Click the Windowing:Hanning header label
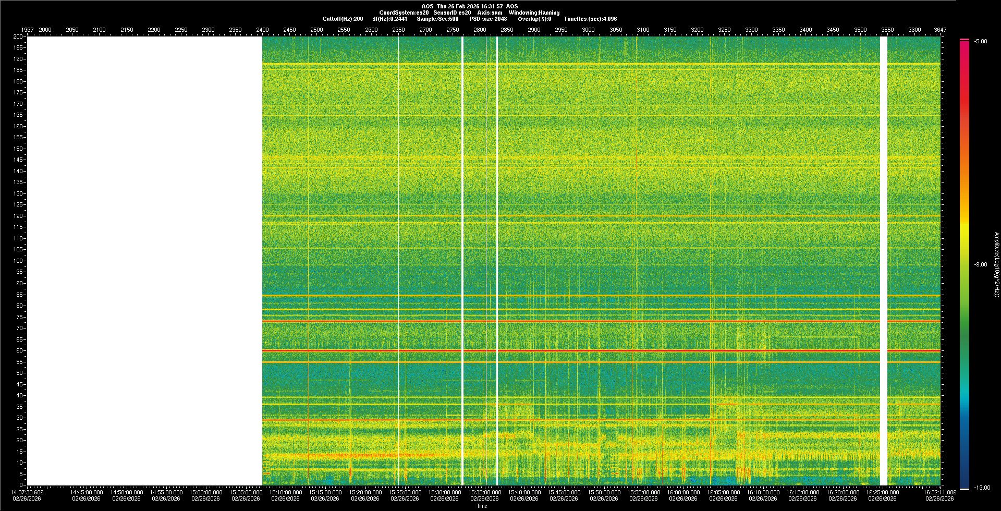 tap(534, 13)
